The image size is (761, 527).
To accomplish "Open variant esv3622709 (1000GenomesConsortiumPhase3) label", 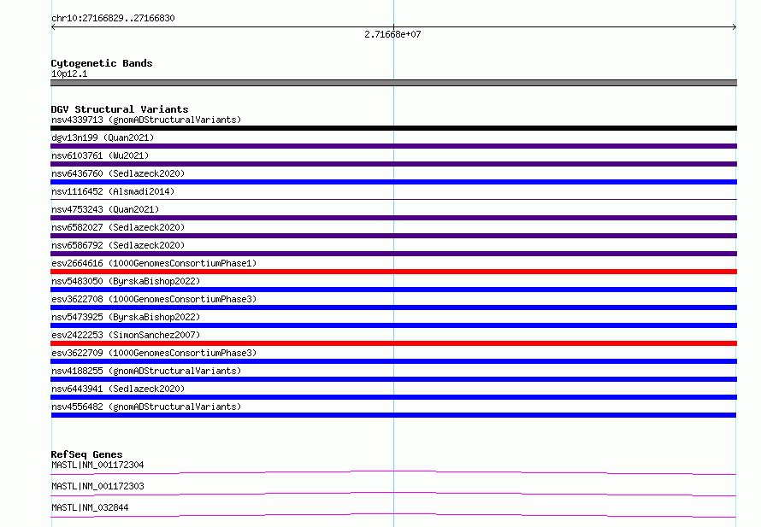I will coord(154,353).
